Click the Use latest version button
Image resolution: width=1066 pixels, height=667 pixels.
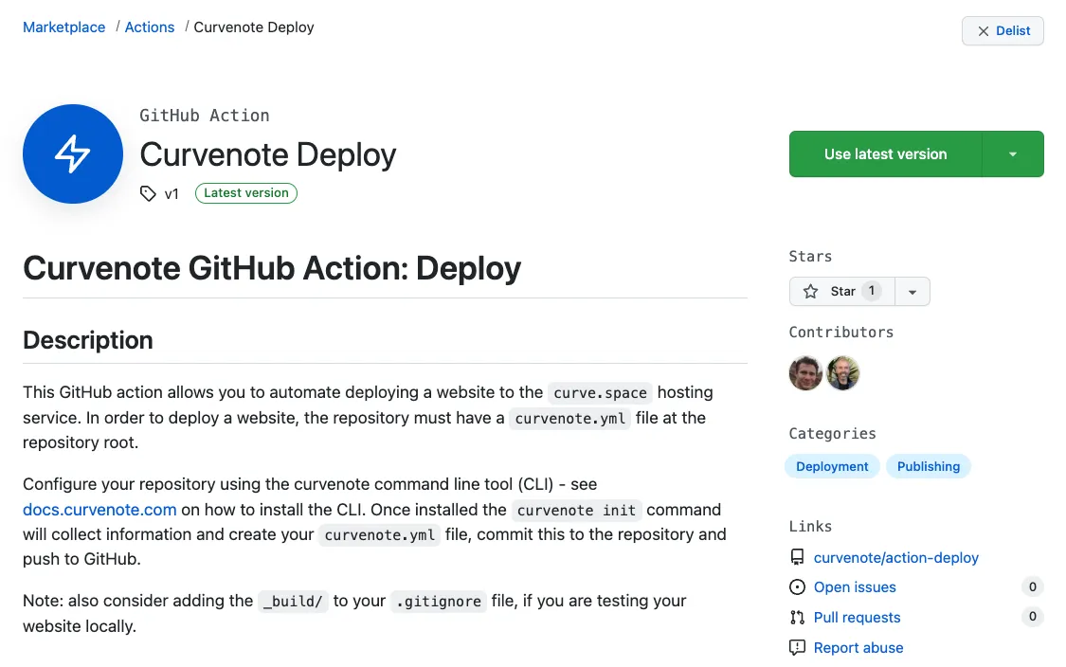885,153
